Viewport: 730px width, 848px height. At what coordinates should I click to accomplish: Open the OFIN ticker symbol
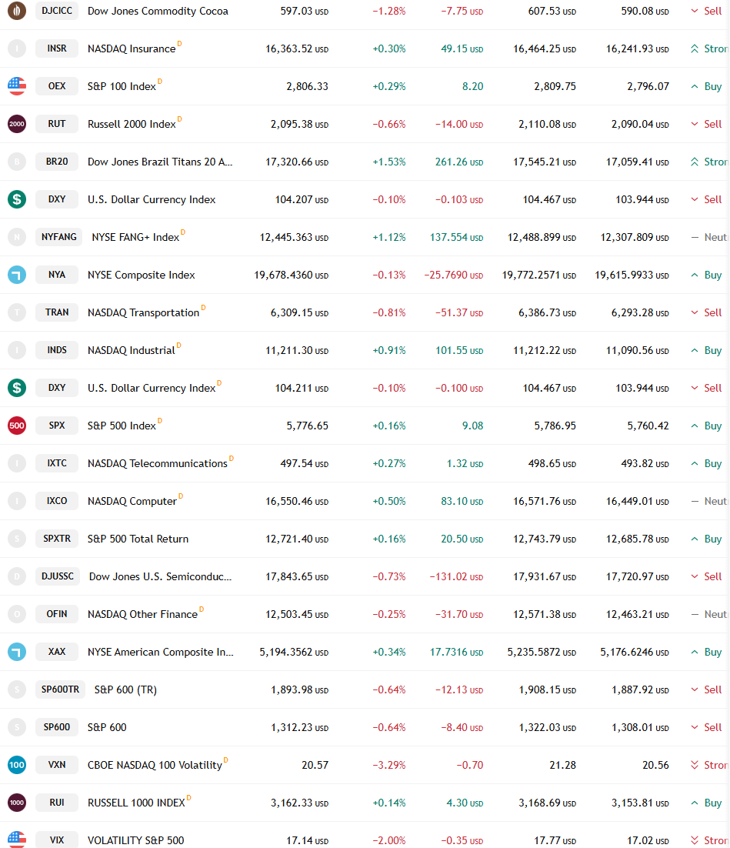tap(57, 614)
